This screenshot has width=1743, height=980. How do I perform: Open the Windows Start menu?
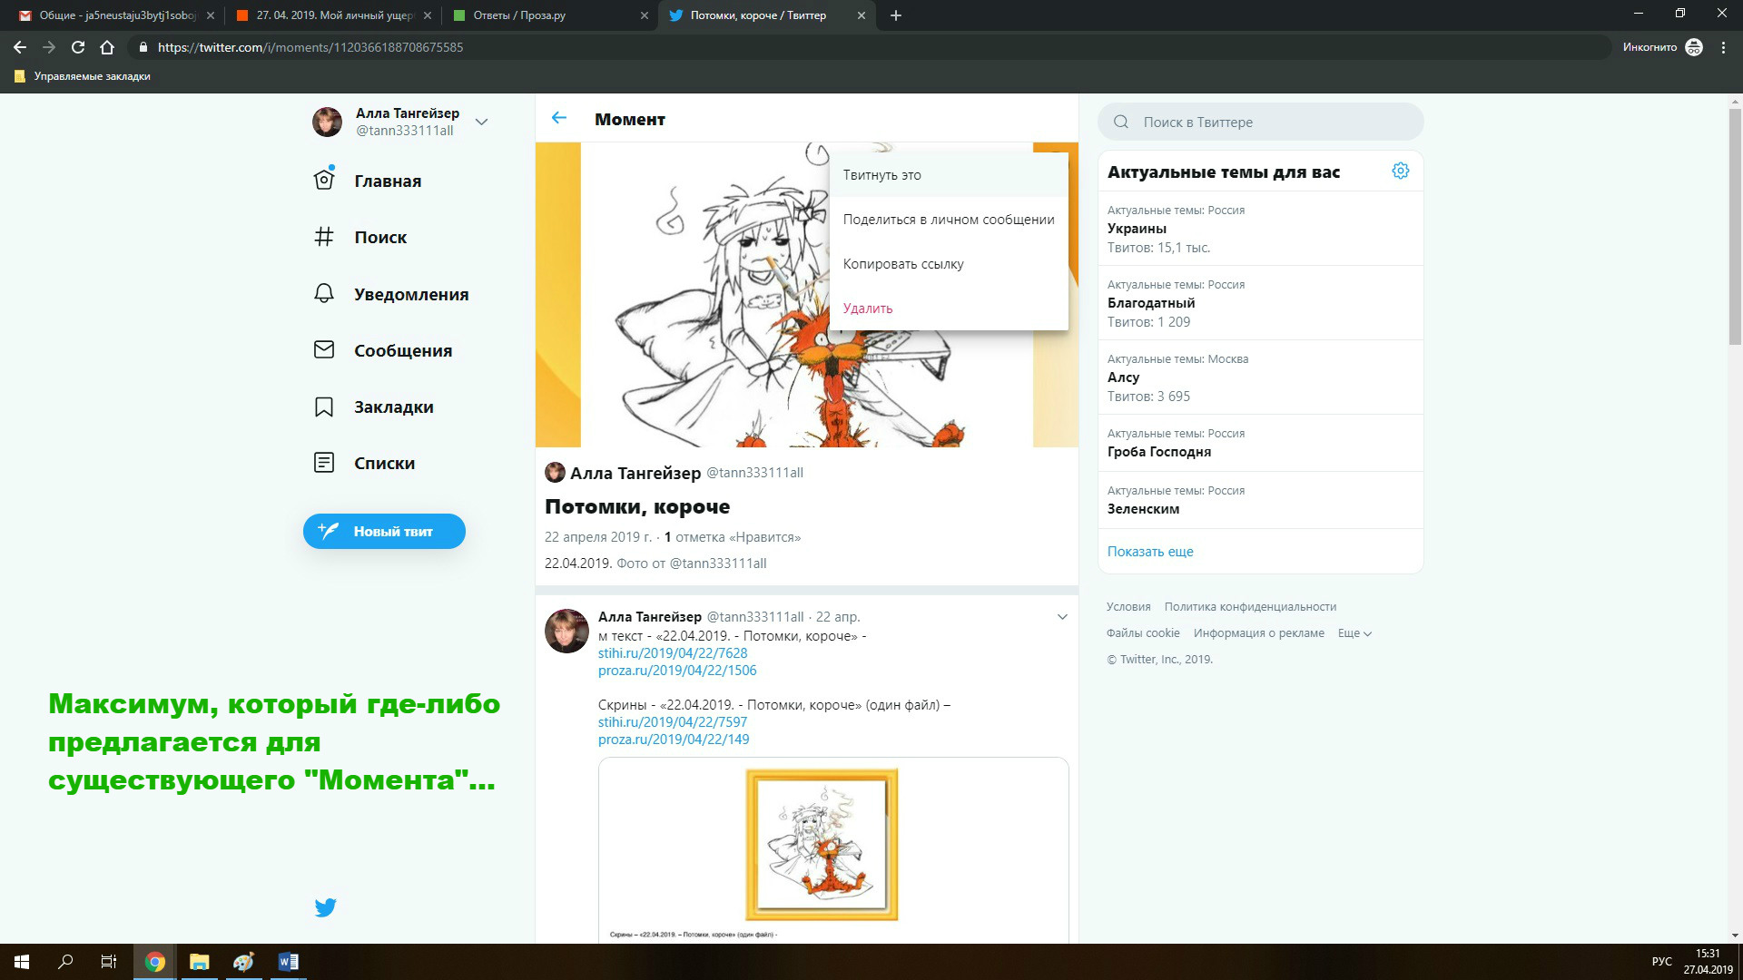point(22,962)
